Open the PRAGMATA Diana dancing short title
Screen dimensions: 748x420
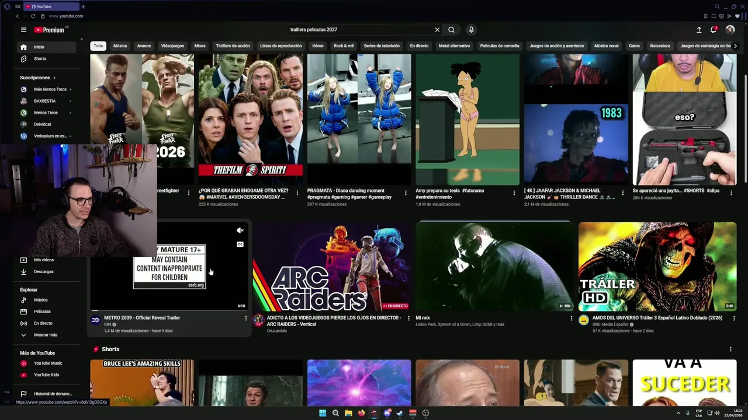tap(349, 194)
